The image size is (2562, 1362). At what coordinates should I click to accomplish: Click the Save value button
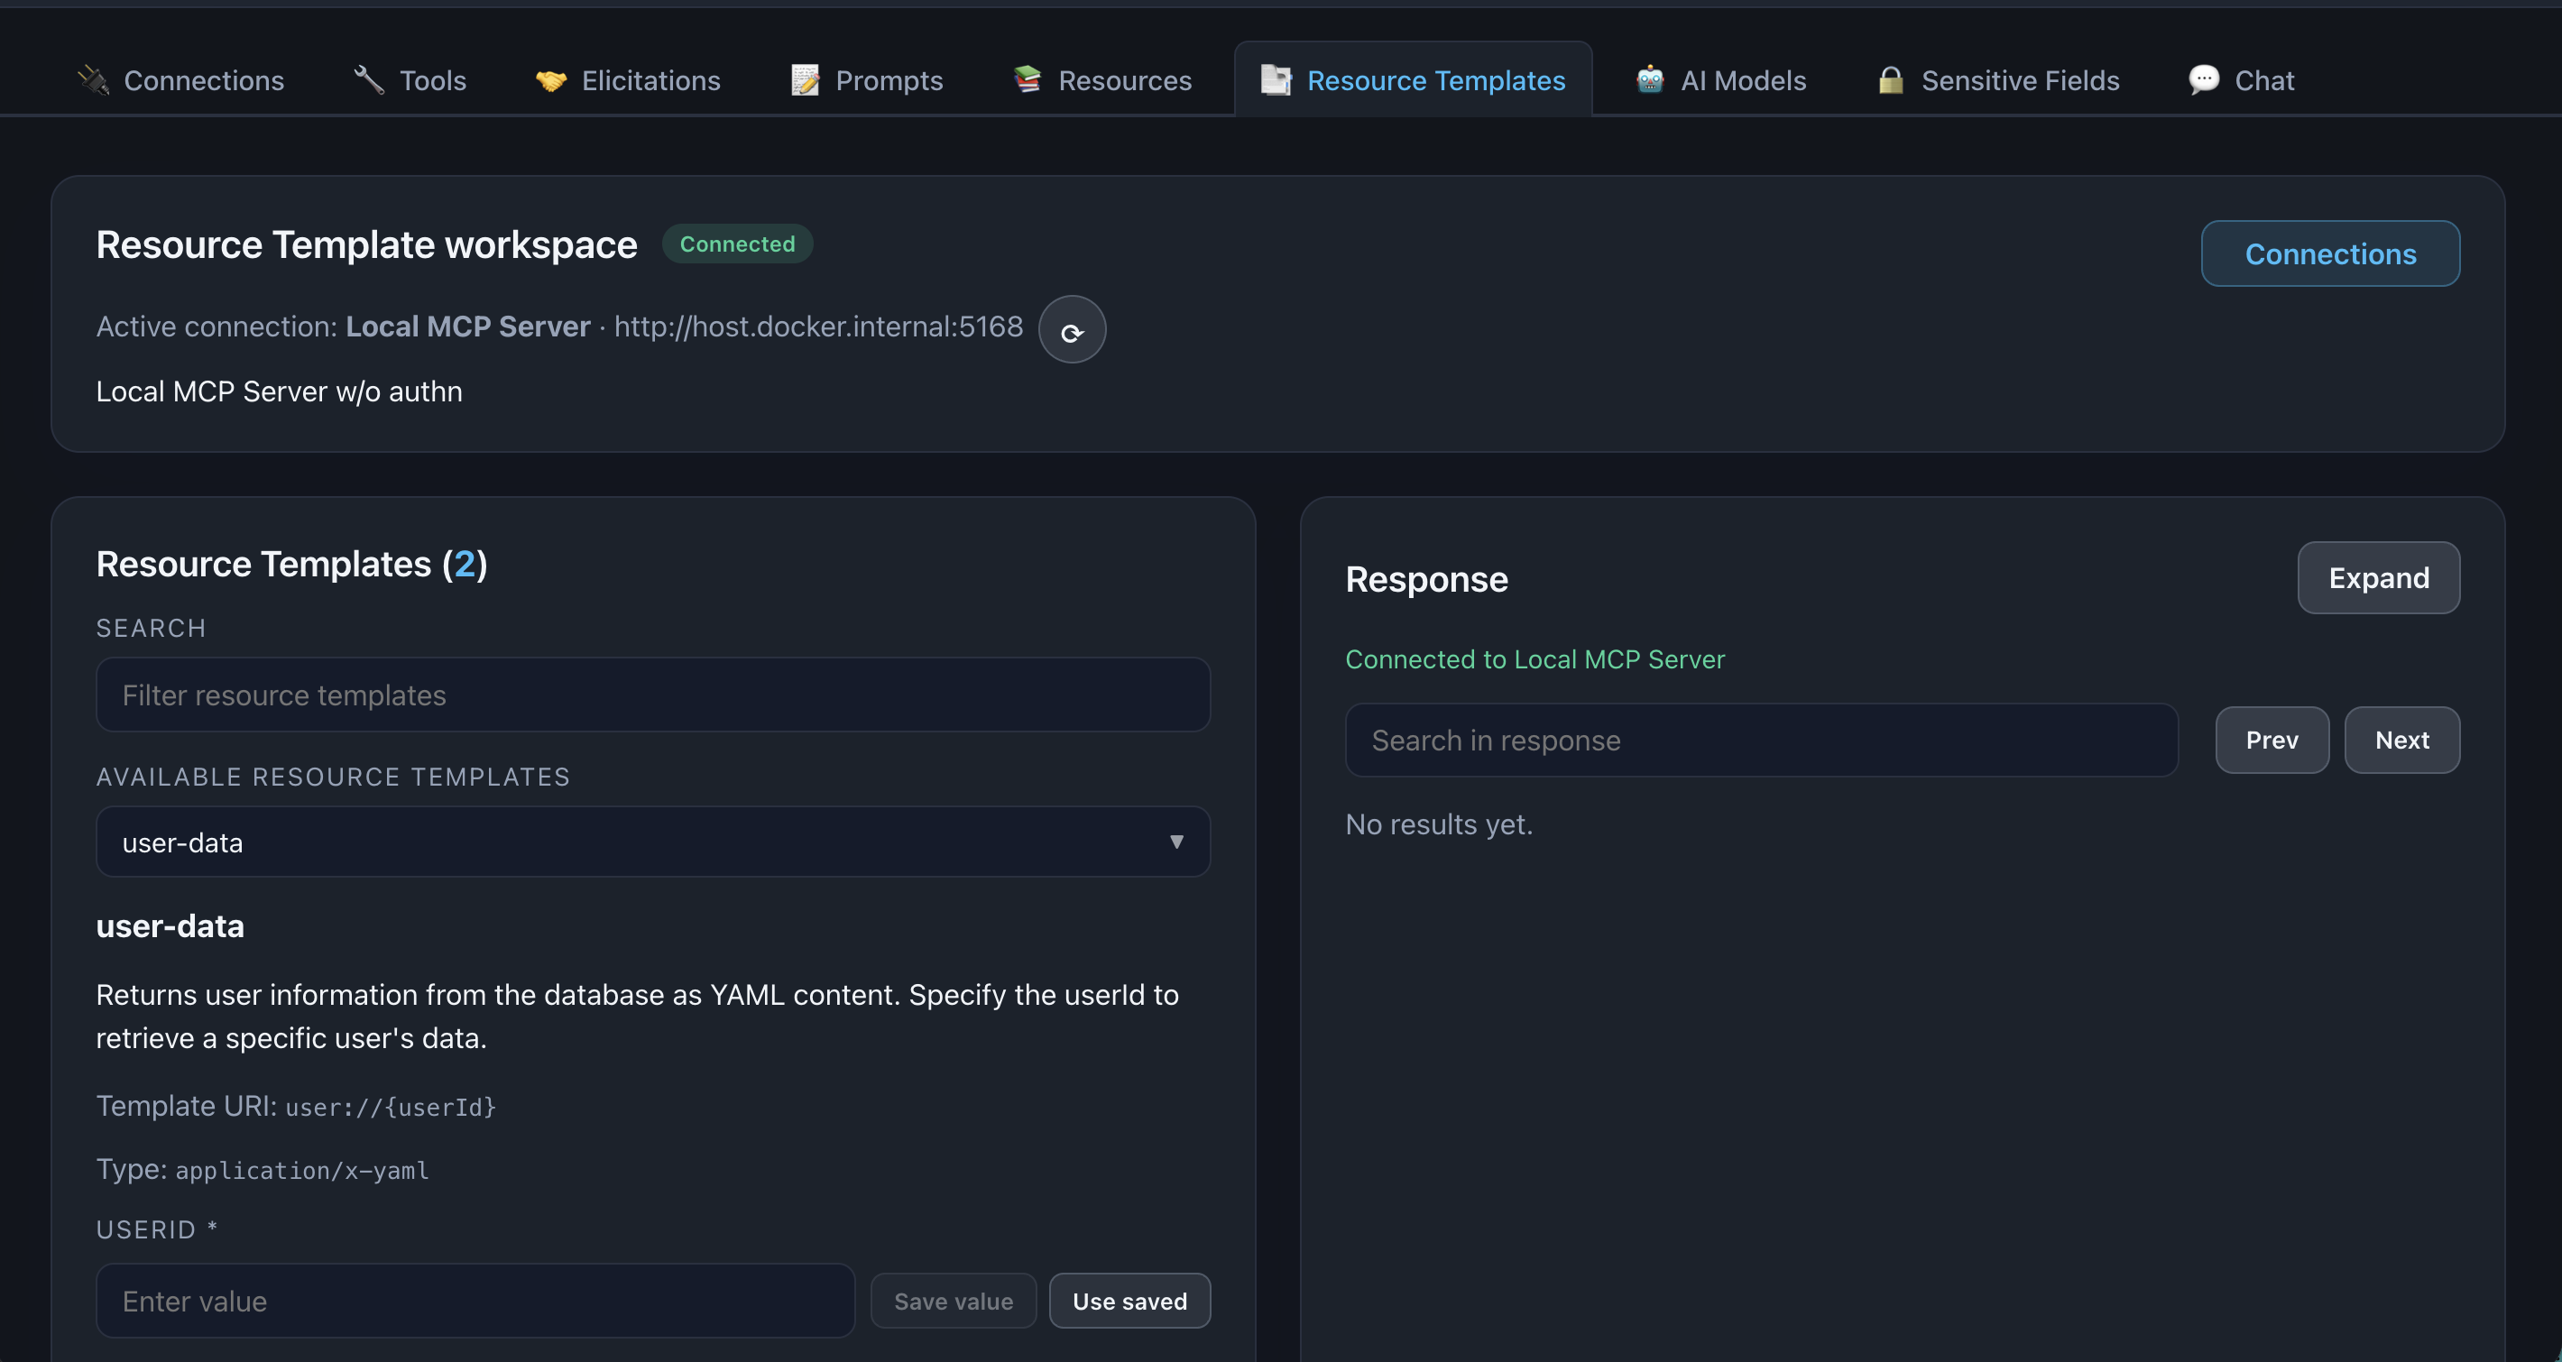coord(952,1301)
